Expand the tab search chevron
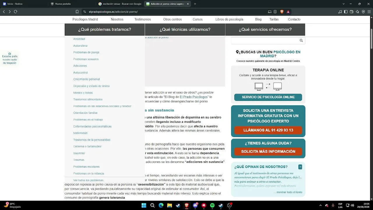This screenshot has height=210, width=373. tap(344, 4)
